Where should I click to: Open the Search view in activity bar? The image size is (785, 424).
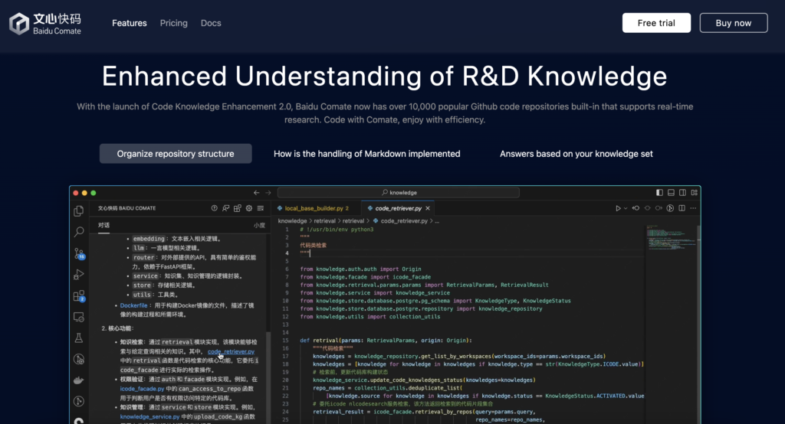coord(79,232)
